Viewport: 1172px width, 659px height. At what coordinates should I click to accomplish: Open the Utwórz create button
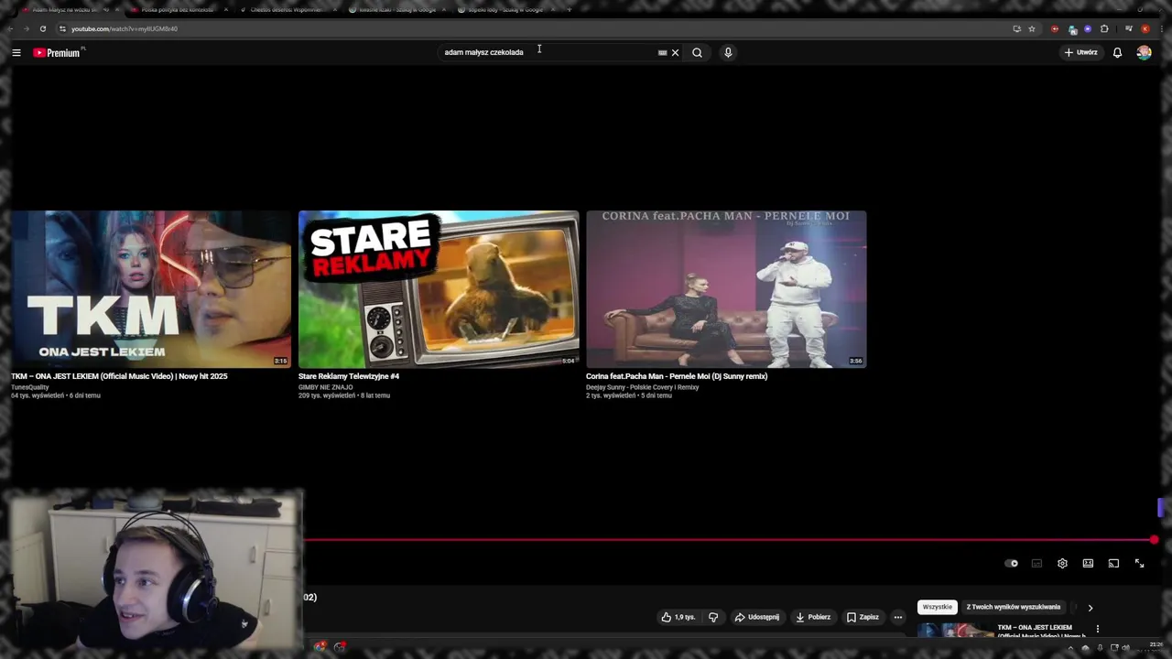pyautogui.click(x=1080, y=52)
